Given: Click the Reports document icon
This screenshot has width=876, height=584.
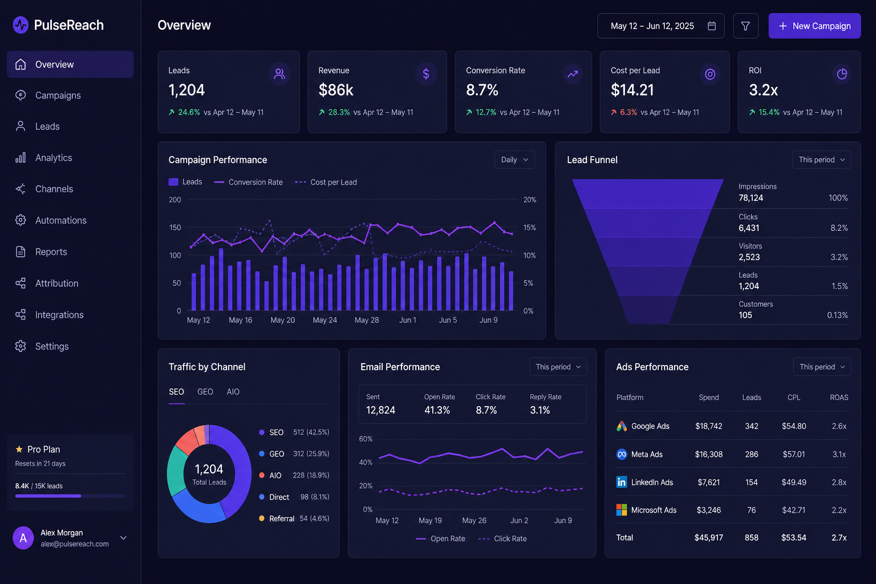Looking at the screenshot, I should (21, 252).
